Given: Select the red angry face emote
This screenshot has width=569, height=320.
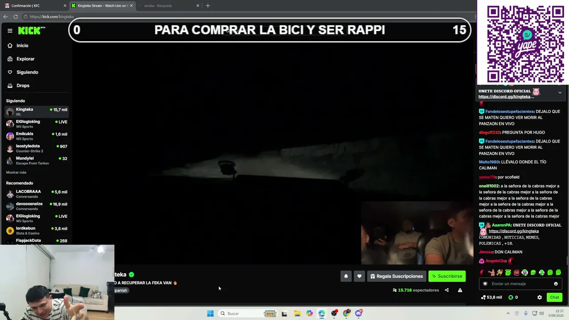Looking at the screenshot, I should pyautogui.click(x=516, y=272).
